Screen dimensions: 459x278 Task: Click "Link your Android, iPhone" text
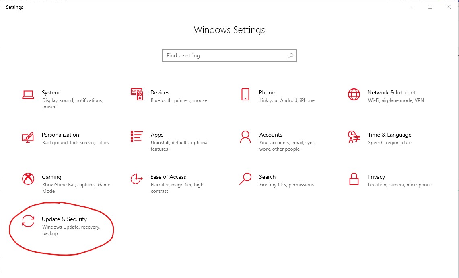pyautogui.click(x=287, y=100)
